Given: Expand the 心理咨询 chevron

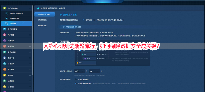Looking at the screenshot, I should tap(30, 64).
